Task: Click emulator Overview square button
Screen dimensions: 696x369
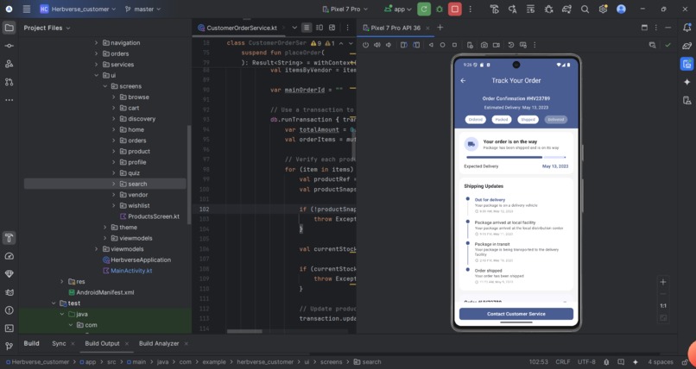Action: tap(454, 45)
